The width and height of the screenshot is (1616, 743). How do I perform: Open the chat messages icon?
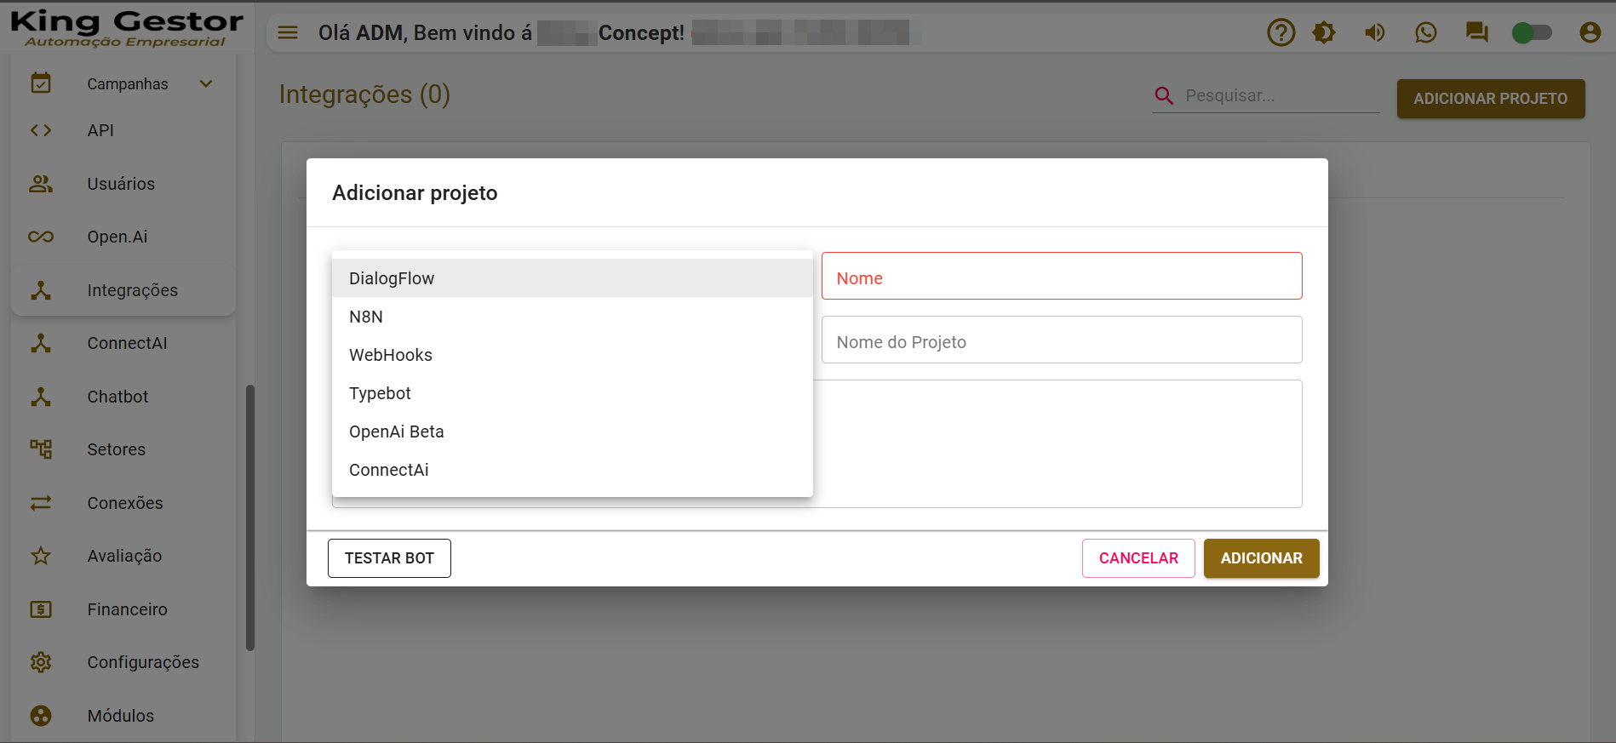(x=1476, y=33)
